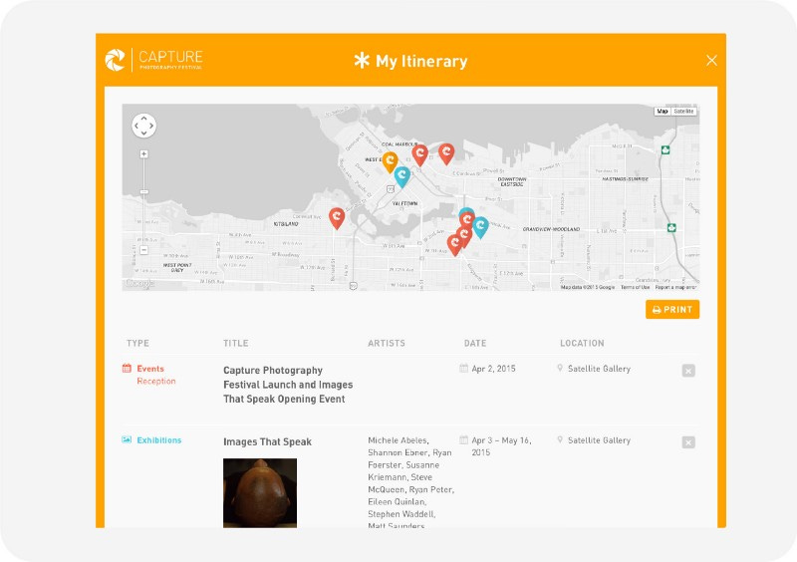The image size is (797, 562).
Task: Open Satellite Gallery location in Events row
Action: [x=599, y=369]
